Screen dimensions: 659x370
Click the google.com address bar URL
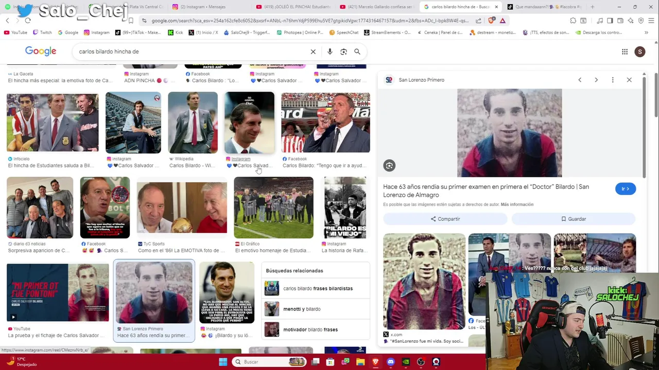pos(310,21)
